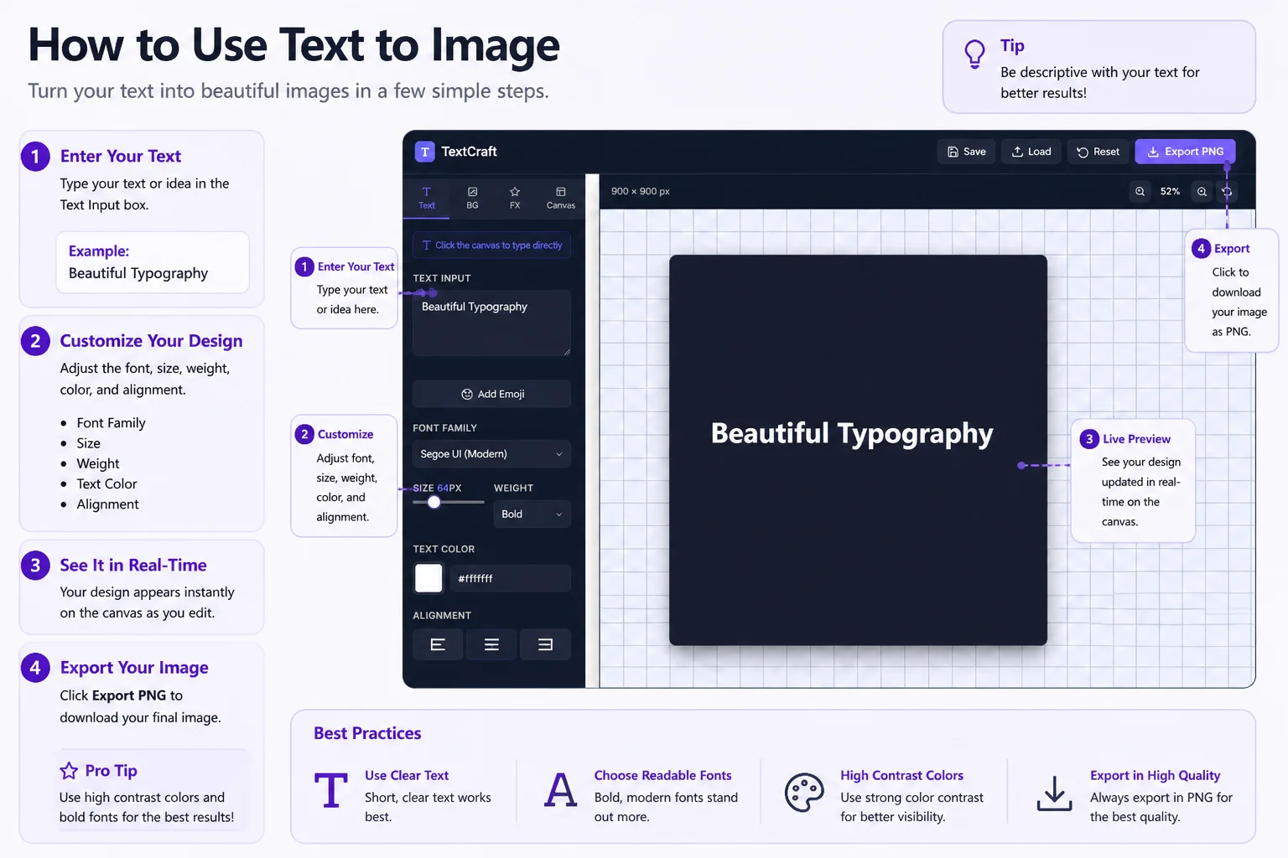The image size is (1288, 858).
Task: Open the BG tab
Action: [472, 198]
